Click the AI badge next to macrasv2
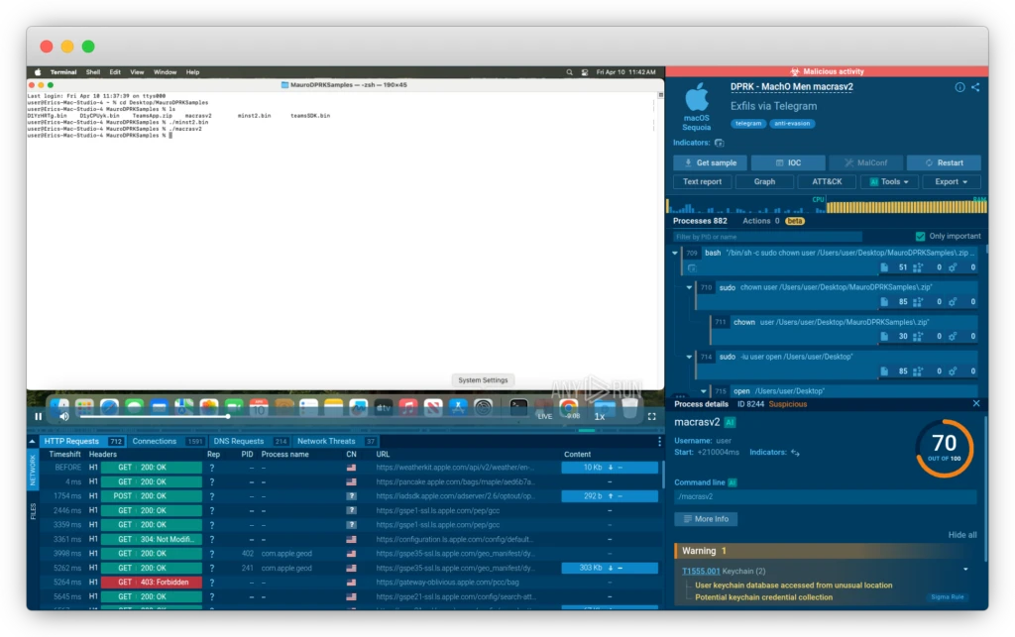 (731, 422)
